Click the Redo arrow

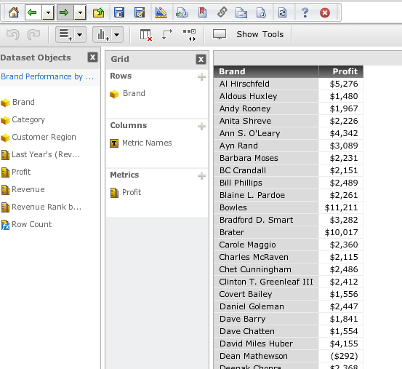[33, 34]
